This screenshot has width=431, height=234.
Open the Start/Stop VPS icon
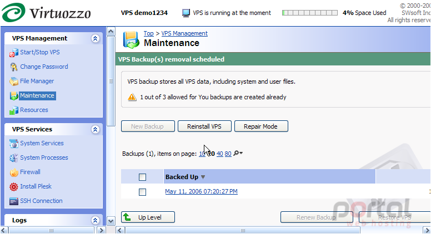click(14, 53)
